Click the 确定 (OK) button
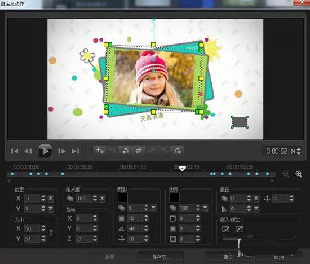The height and width of the screenshot is (264, 310). coord(228,257)
